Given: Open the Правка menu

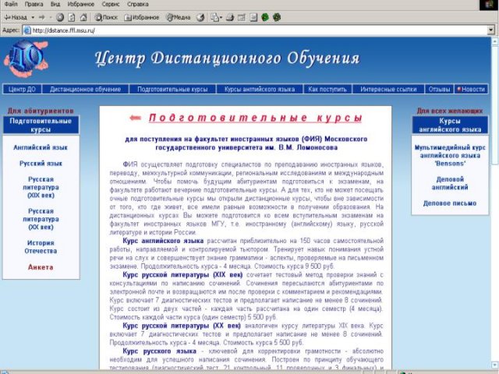Looking at the screenshot, I should coord(34,4).
